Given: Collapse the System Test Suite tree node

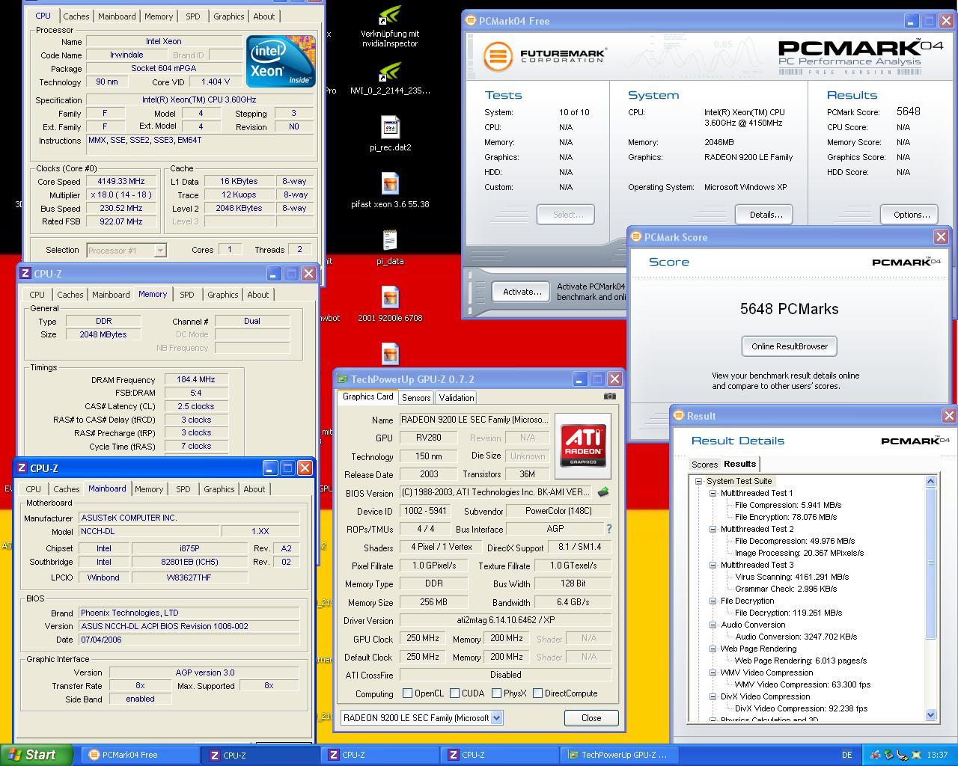Looking at the screenshot, I should click(x=698, y=481).
